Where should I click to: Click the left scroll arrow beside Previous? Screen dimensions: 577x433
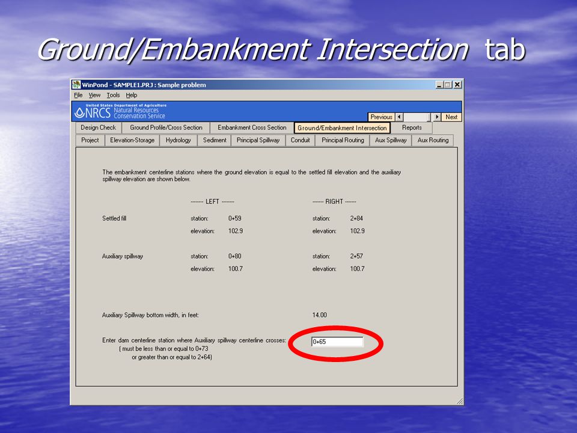tap(399, 117)
